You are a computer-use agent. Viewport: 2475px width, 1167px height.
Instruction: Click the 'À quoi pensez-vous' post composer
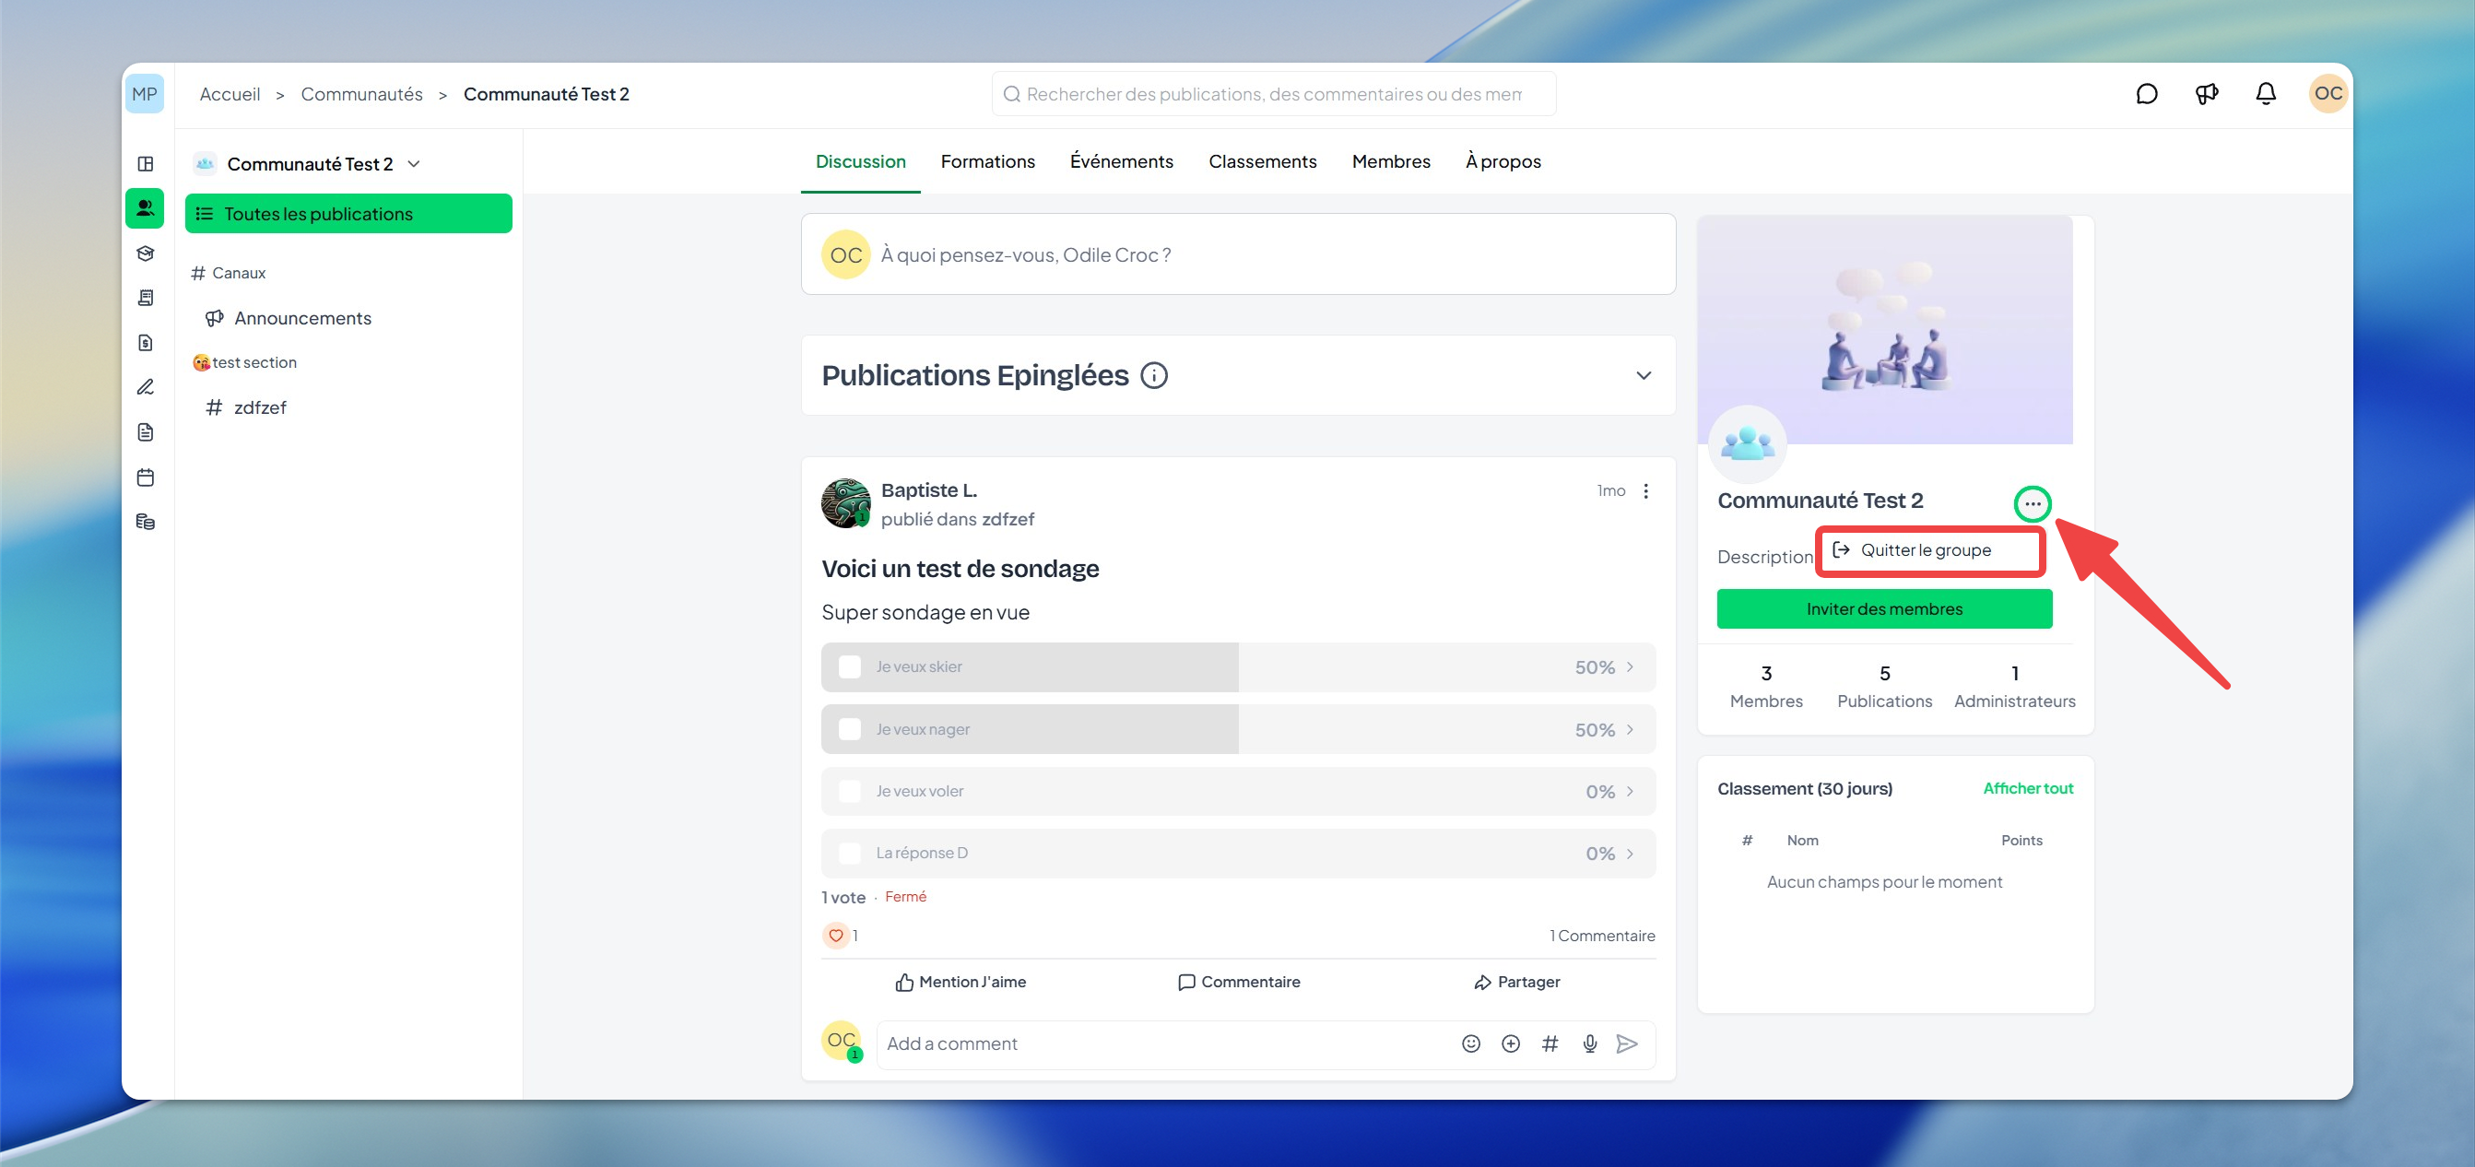click(1237, 254)
